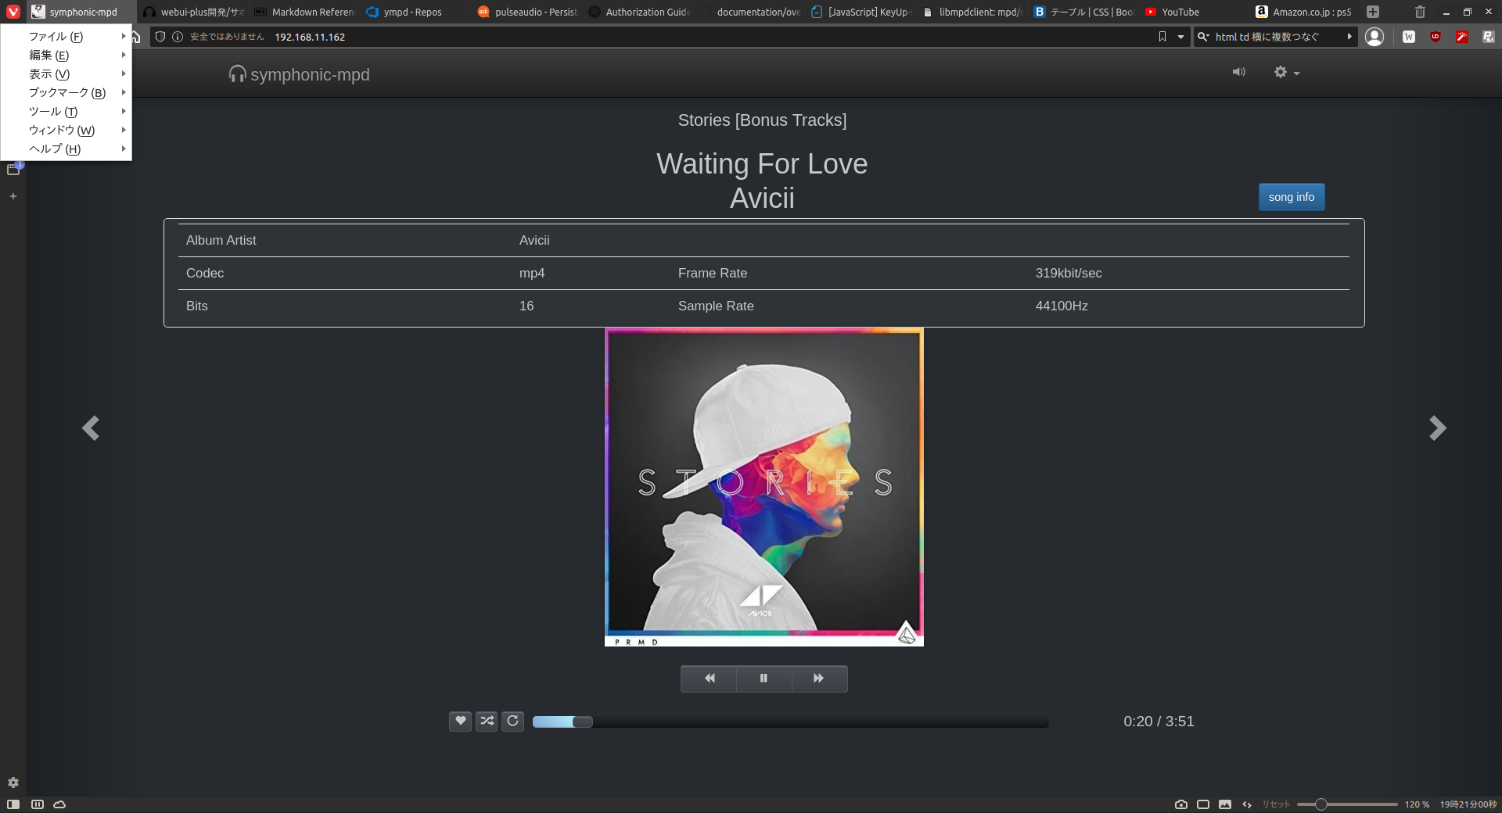Click the uBlock Origin extension icon
This screenshot has width=1502, height=813.
tap(1436, 37)
